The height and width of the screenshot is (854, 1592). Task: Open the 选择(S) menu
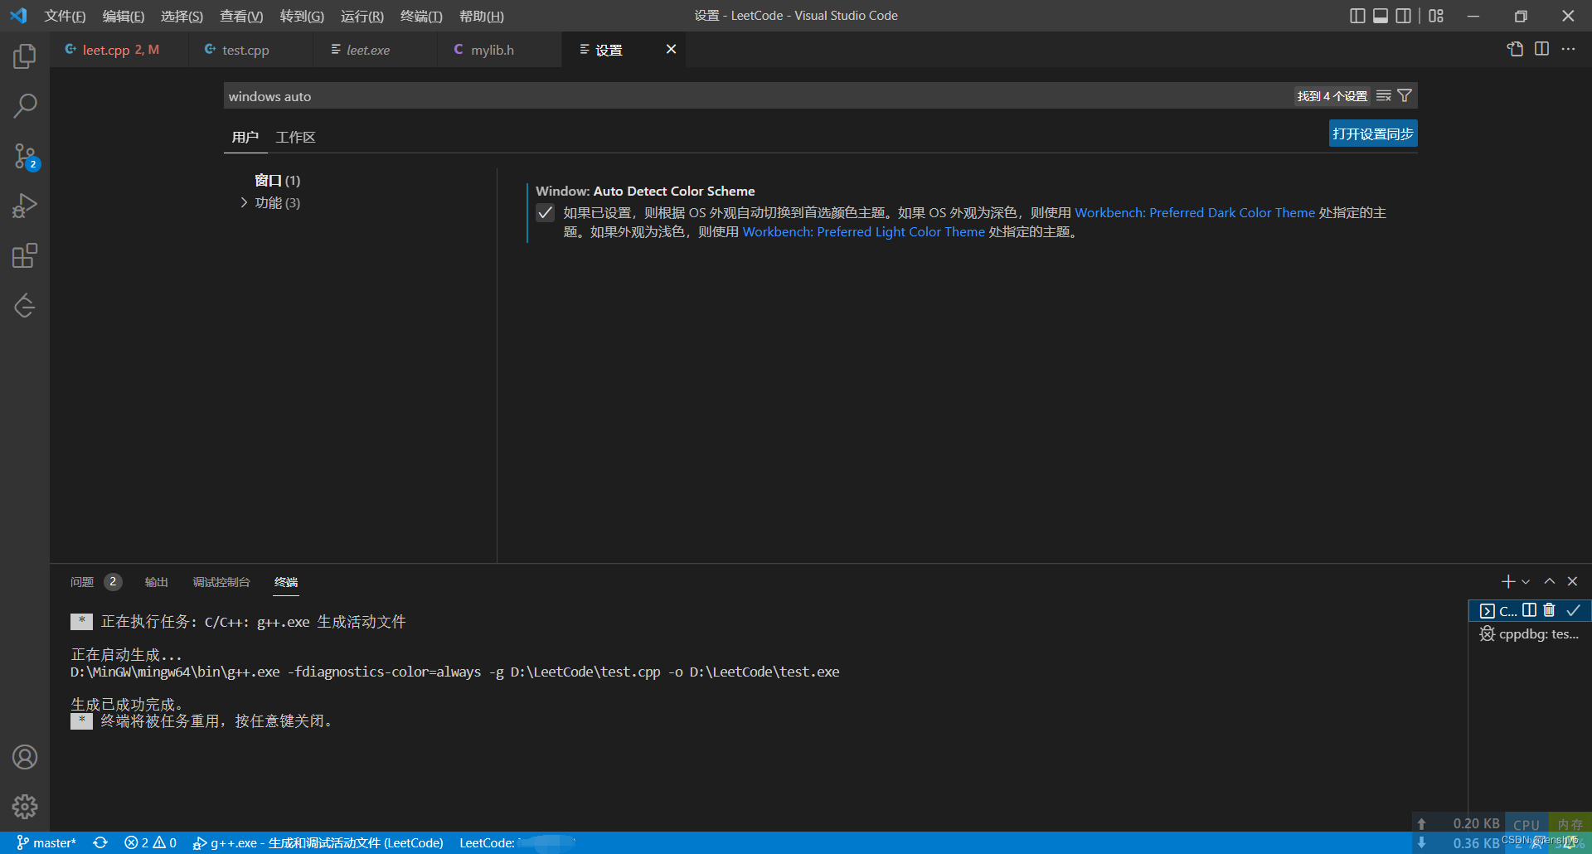tap(182, 16)
